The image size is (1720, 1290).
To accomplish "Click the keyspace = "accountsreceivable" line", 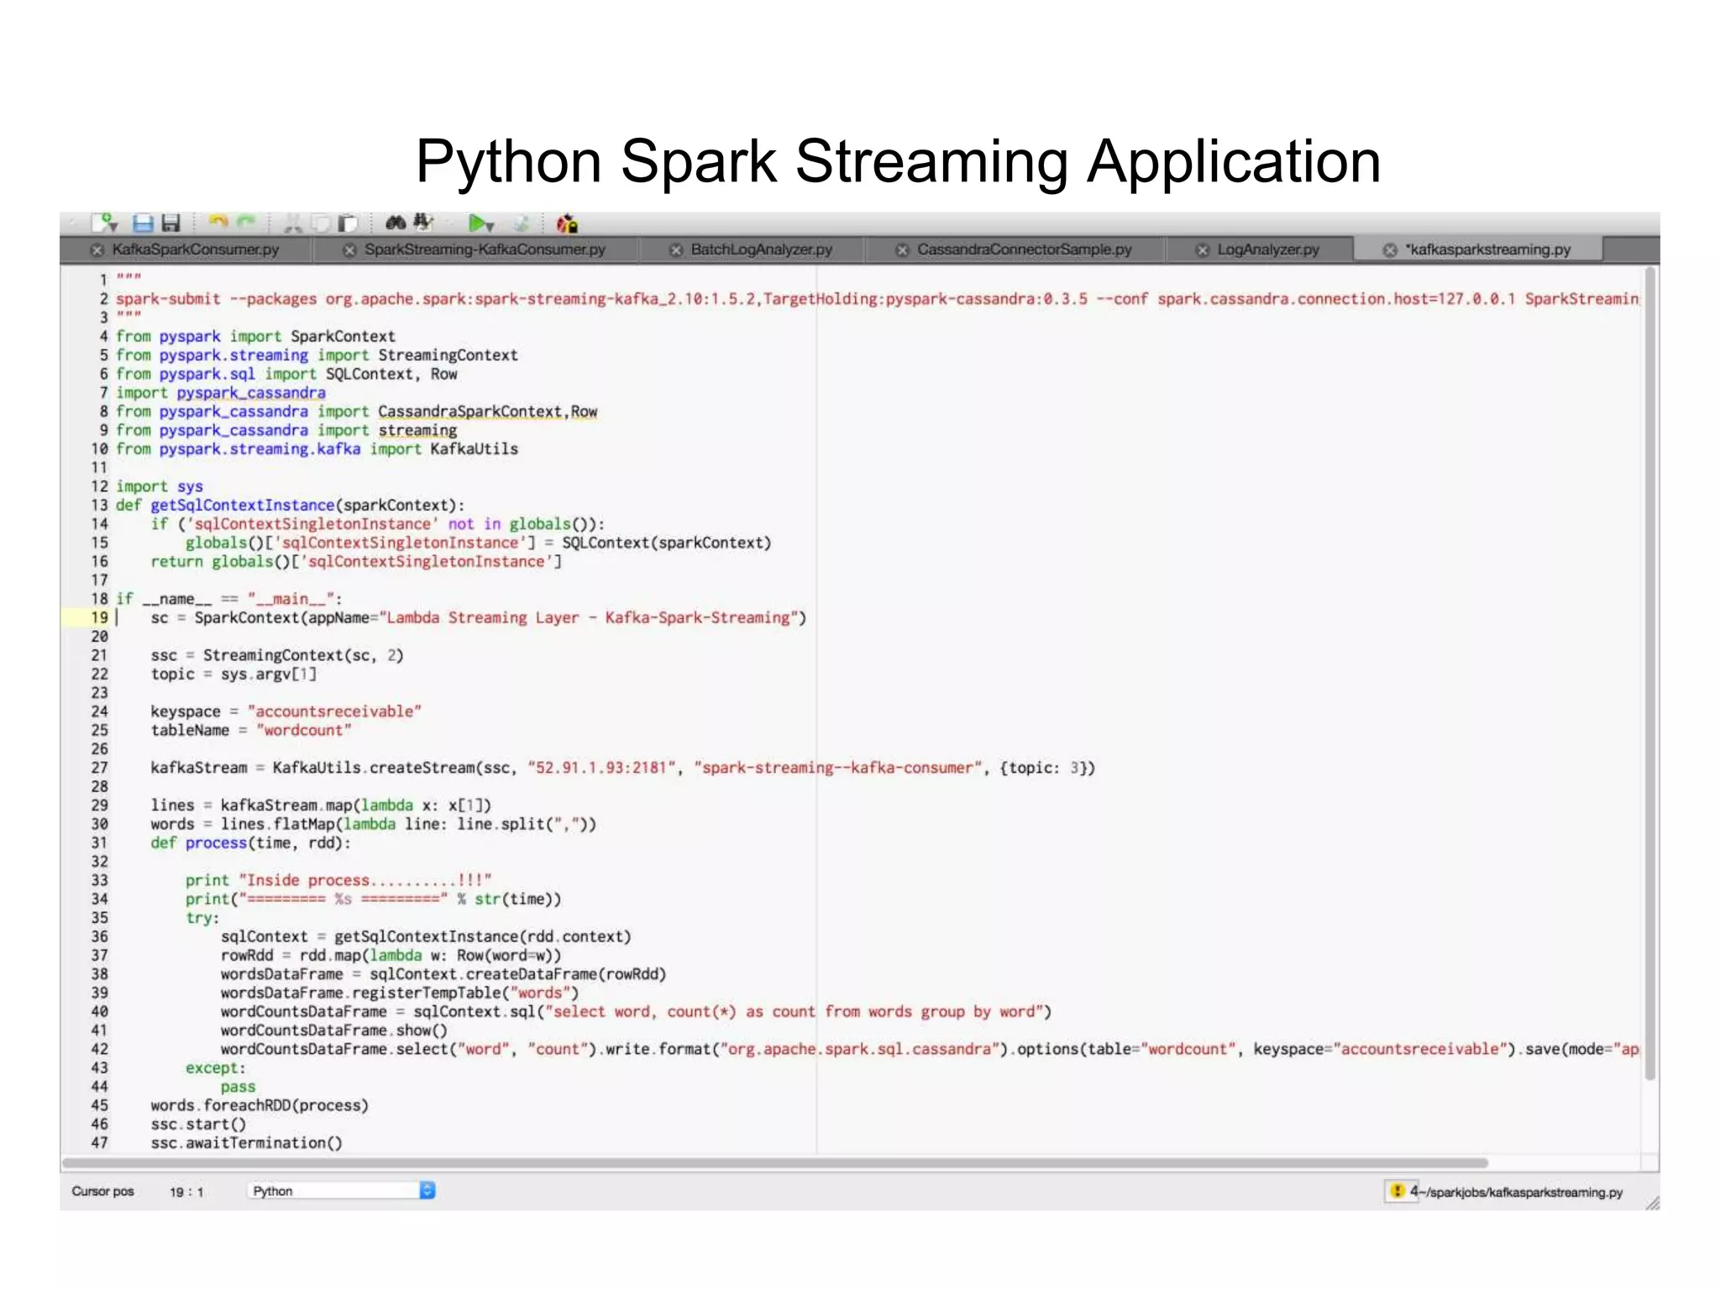I will click(286, 712).
